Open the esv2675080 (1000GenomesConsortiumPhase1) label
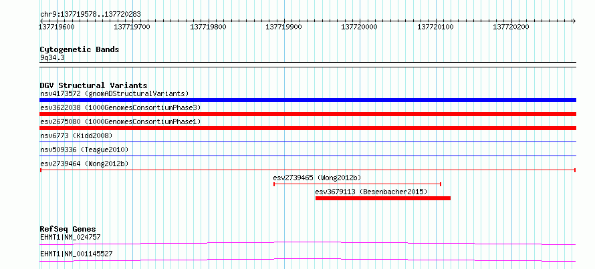The height and width of the screenshot is (269, 595). click(120, 121)
